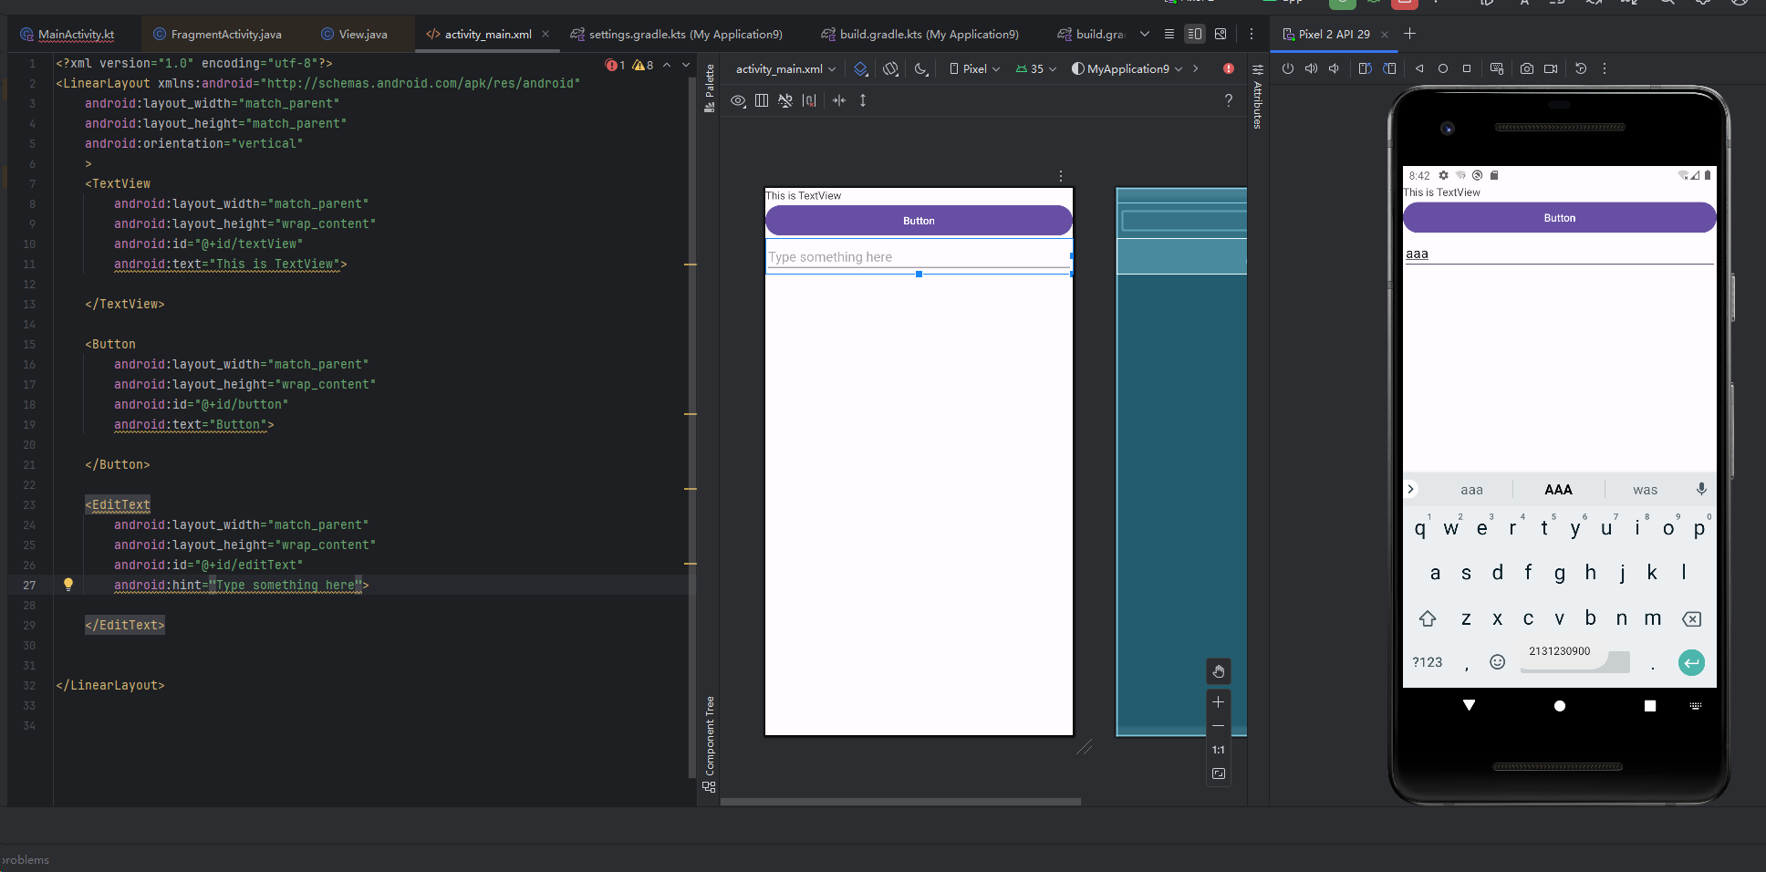Image resolution: width=1766 pixels, height=872 pixels.
Task: Open editor tab options three-dot menu
Action: tap(1252, 34)
